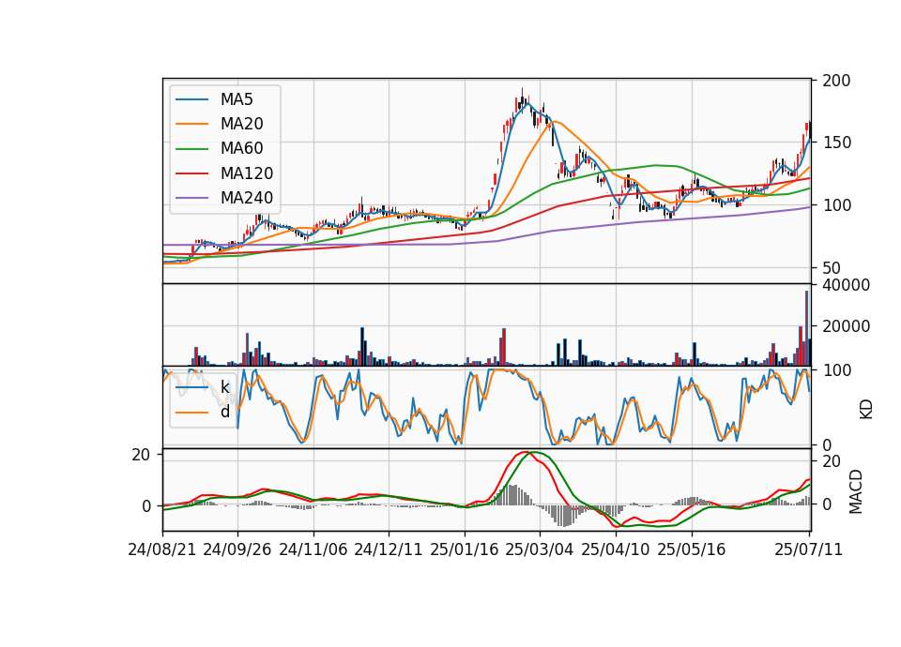Click the 25/01/16 date tick label

pyautogui.click(x=465, y=549)
